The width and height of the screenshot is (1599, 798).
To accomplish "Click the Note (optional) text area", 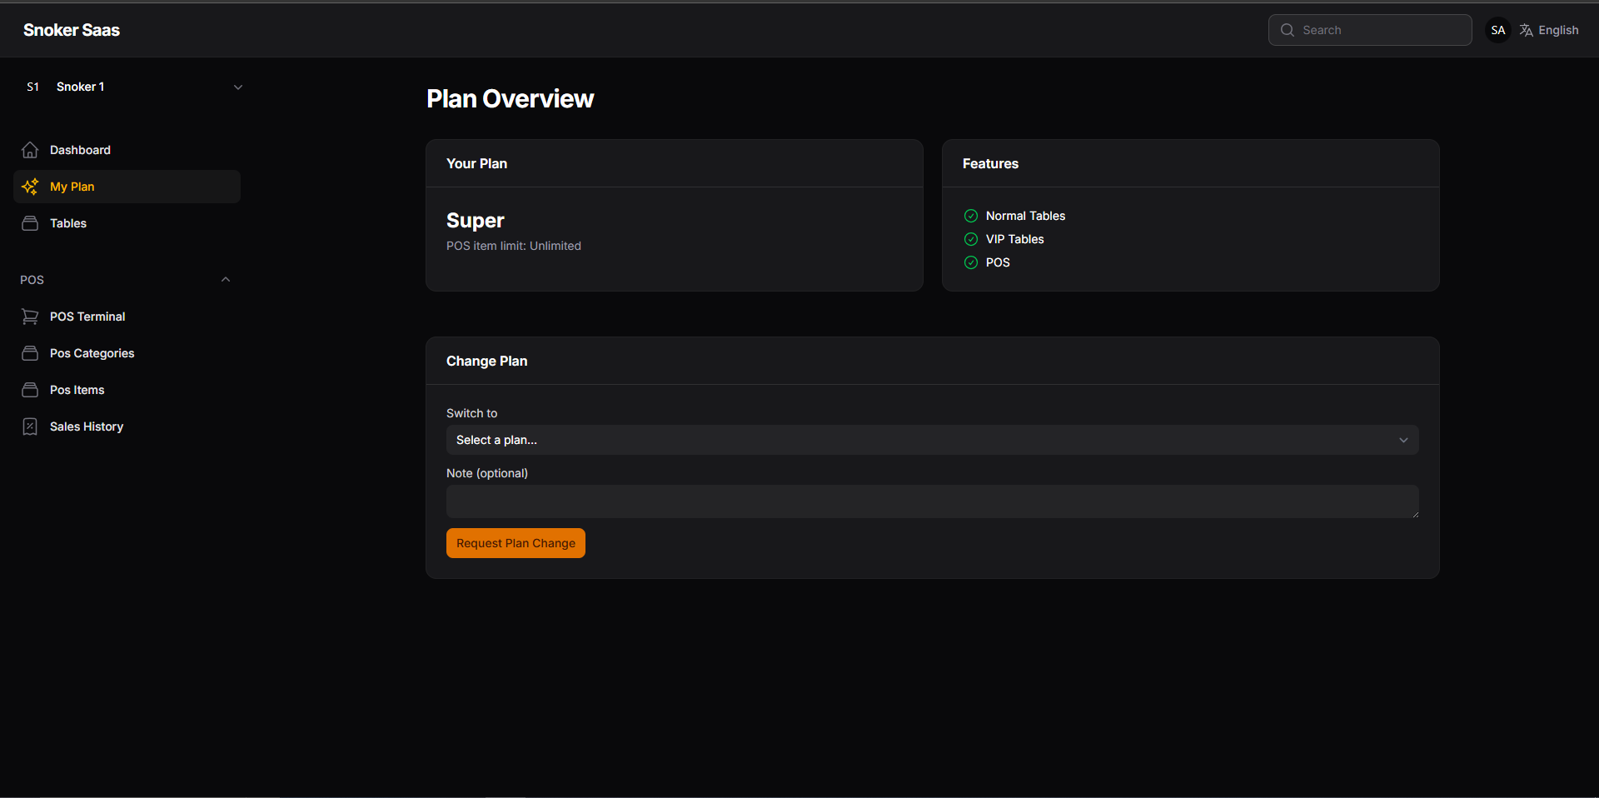I will tap(933, 501).
